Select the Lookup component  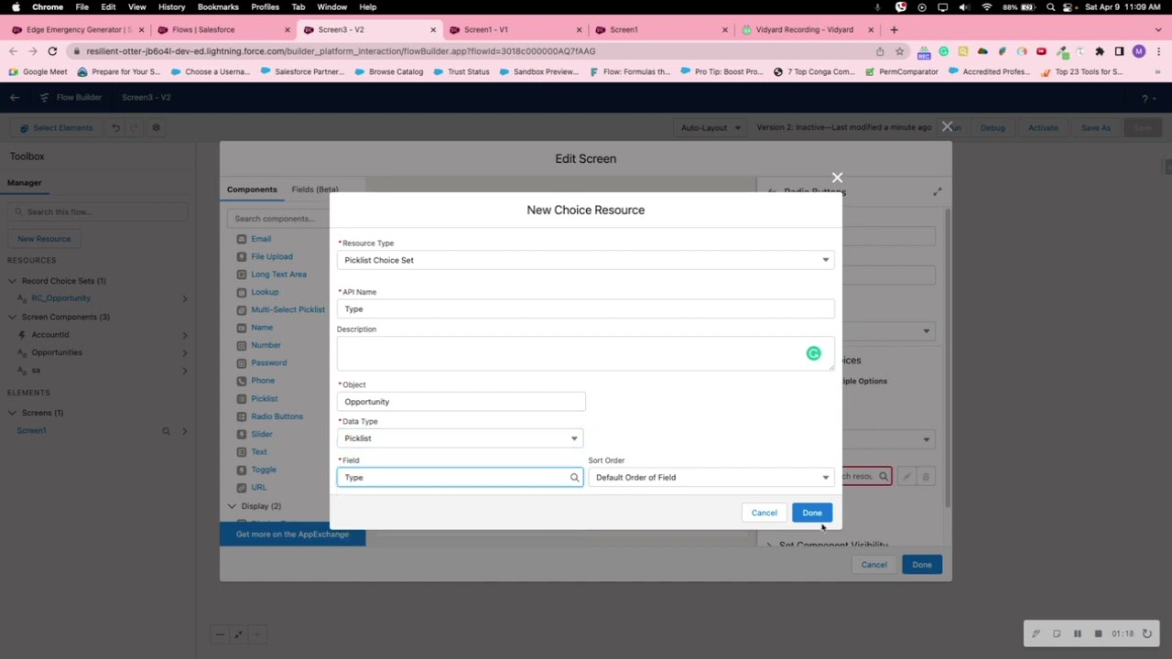[x=265, y=292]
